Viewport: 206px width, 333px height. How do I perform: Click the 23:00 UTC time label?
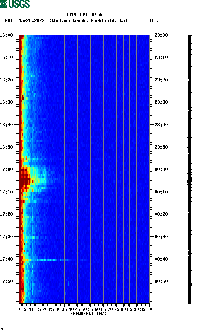tap(161, 35)
